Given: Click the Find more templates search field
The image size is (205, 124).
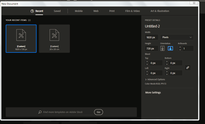Looking at the screenshot, I should pyautogui.click(x=68, y=112).
